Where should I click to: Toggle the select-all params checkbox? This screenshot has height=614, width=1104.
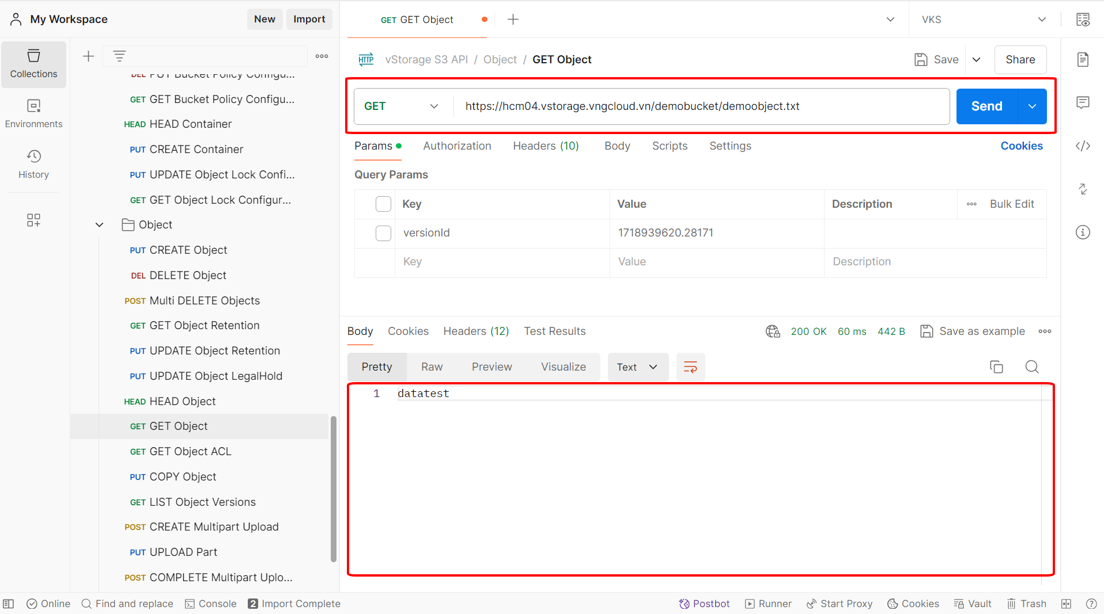coord(383,204)
